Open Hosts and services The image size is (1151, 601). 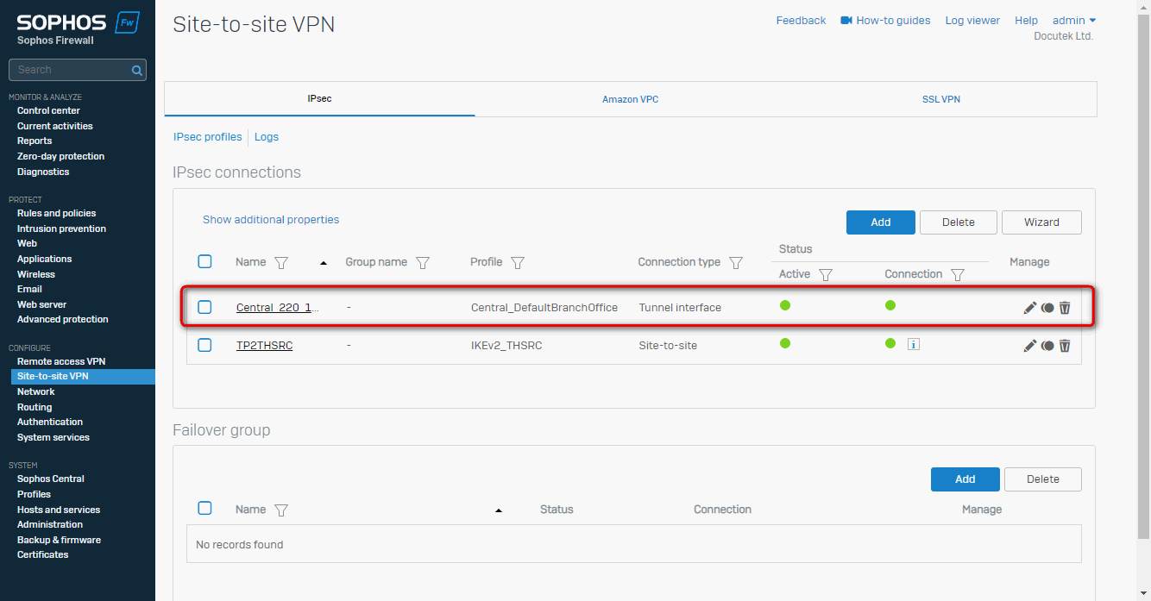[x=59, y=510]
